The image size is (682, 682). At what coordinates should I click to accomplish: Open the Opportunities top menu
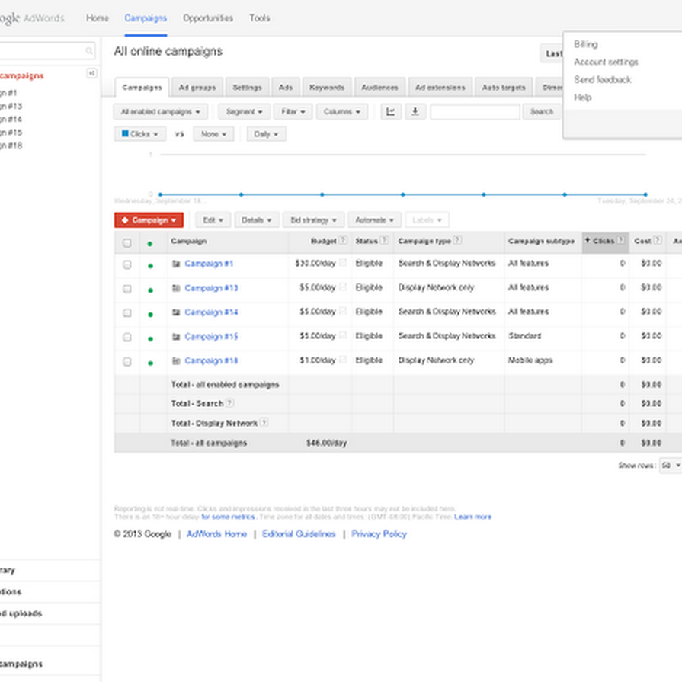[x=208, y=18]
